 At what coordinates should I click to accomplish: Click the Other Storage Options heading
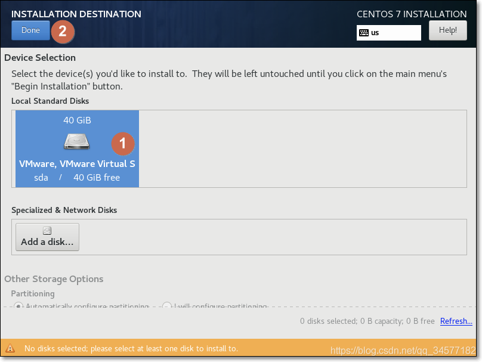pos(54,279)
